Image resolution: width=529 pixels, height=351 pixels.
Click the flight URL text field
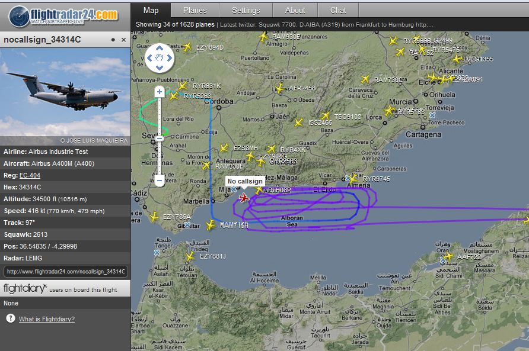tap(65, 272)
